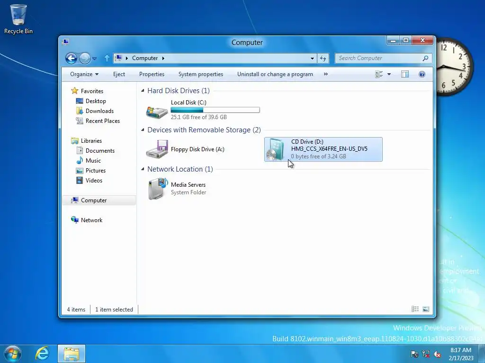Open the address bar history dropdown

coord(312,58)
